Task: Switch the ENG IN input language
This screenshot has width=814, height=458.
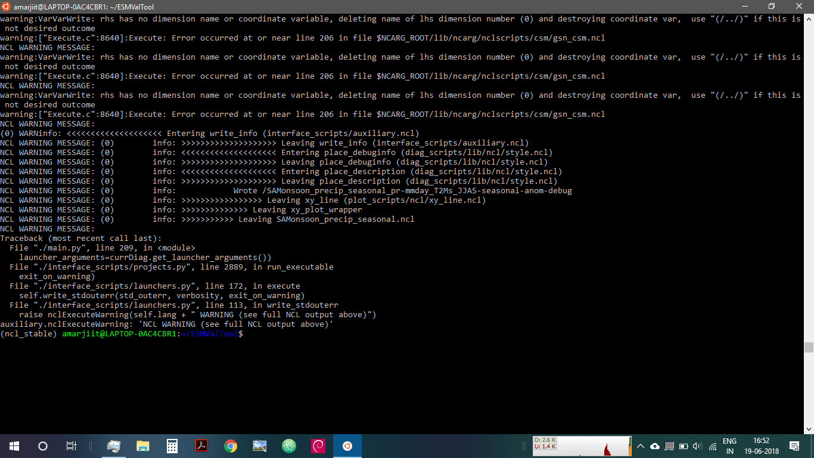Action: click(x=729, y=446)
